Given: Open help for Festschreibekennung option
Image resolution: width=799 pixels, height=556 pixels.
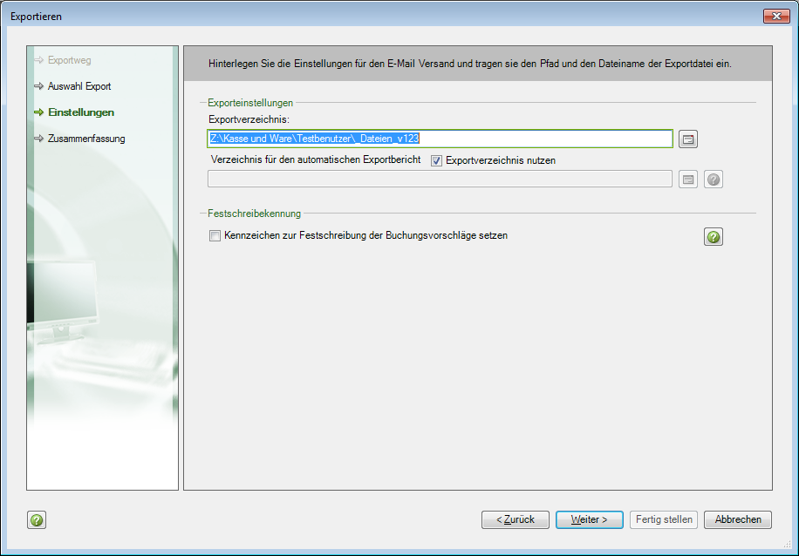Looking at the screenshot, I should 714,237.
